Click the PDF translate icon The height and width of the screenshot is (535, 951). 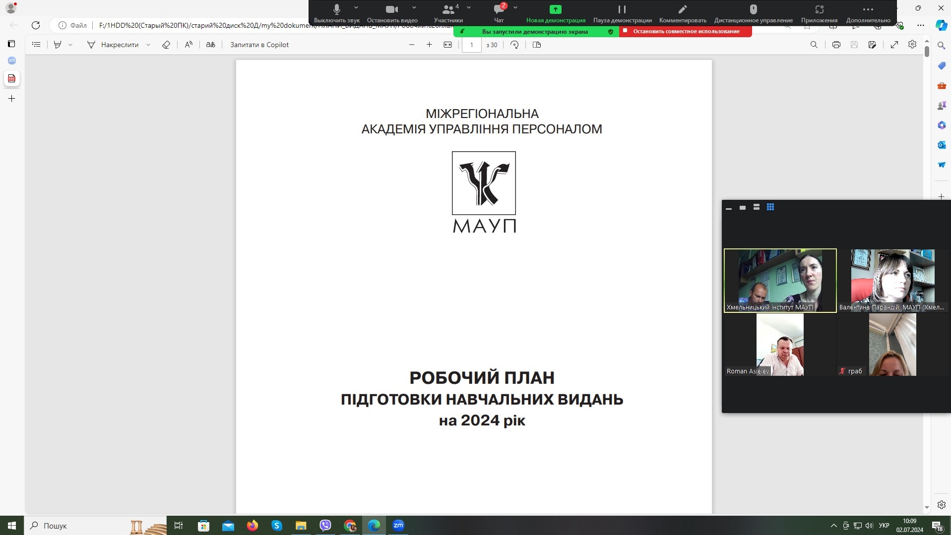pyautogui.click(x=211, y=45)
